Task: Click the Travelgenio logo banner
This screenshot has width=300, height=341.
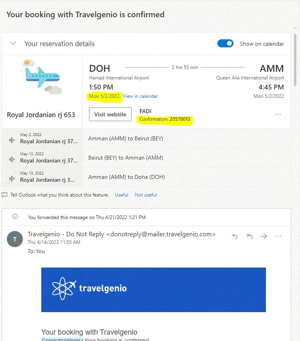Action: coord(153,289)
